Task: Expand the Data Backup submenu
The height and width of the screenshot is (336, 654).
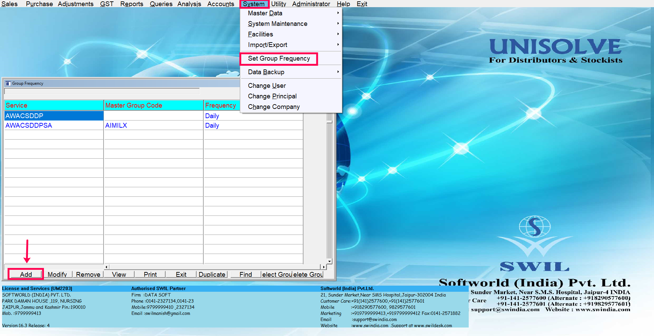Action: click(x=291, y=72)
